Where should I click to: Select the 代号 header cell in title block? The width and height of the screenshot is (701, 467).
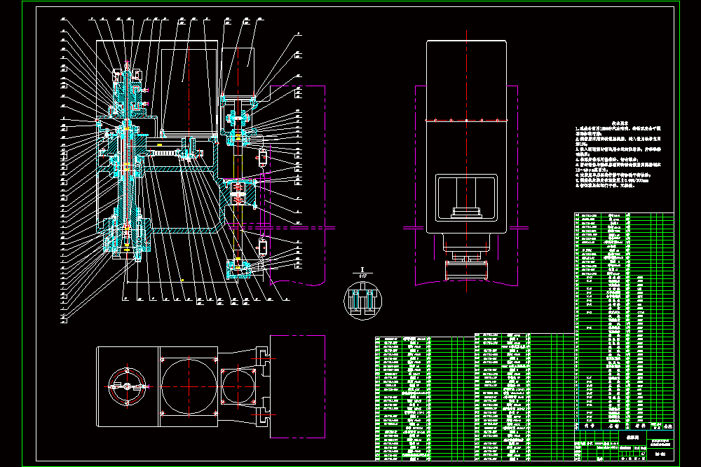pyautogui.click(x=590, y=426)
